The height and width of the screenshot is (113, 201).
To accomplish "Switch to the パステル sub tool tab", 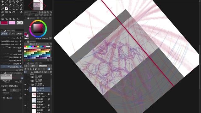I will tap(12, 34).
